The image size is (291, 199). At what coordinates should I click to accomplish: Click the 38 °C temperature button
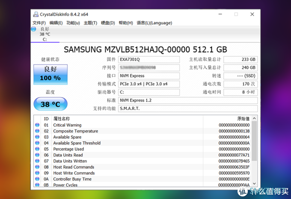click(50, 104)
